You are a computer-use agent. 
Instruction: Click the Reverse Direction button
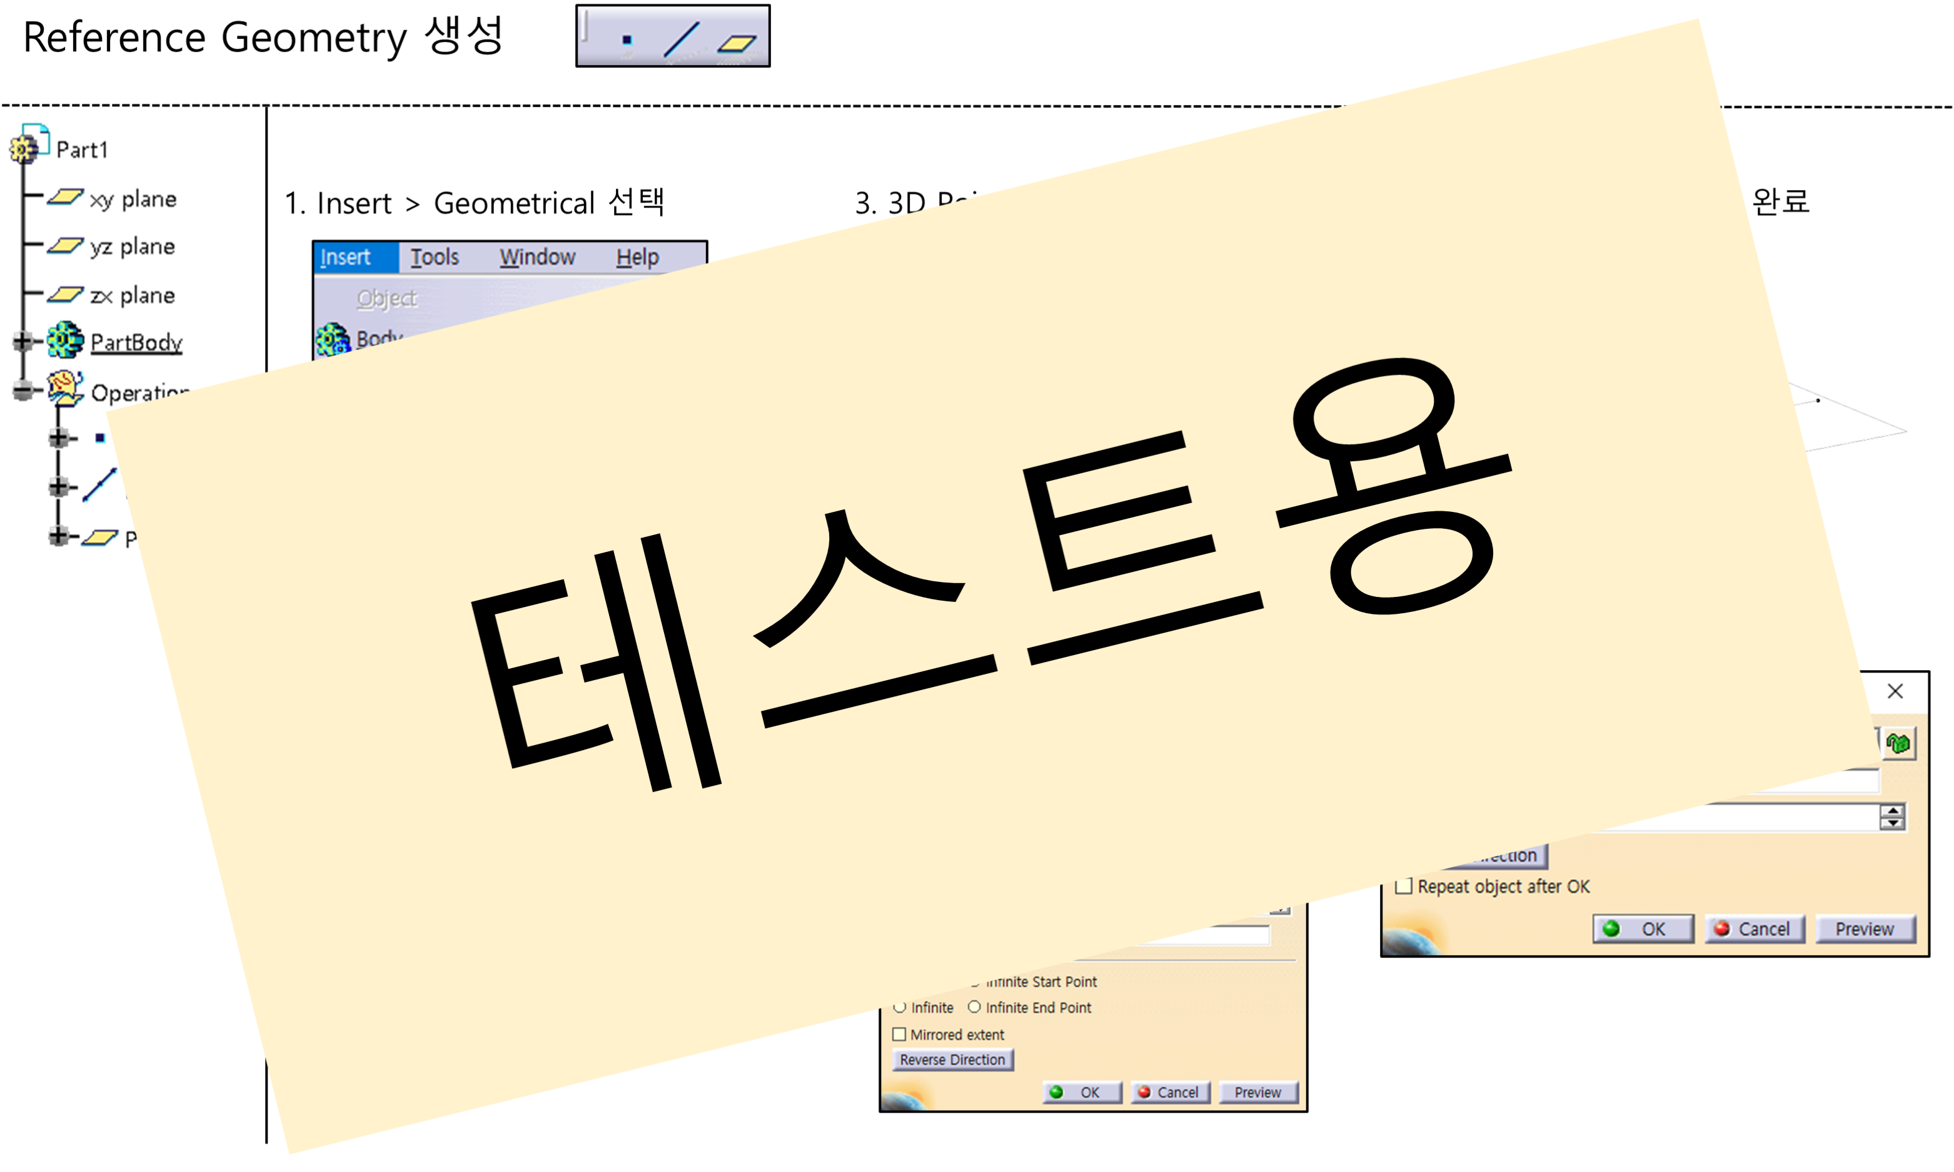pyautogui.click(x=952, y=1060)
